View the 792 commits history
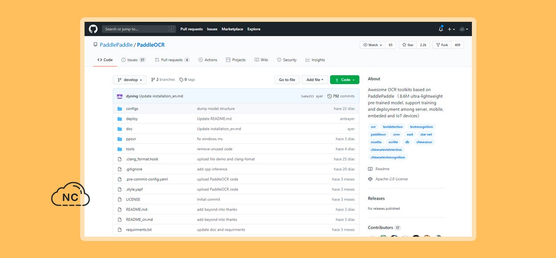This screenshot has height=258, width=556. pos(341,96)
